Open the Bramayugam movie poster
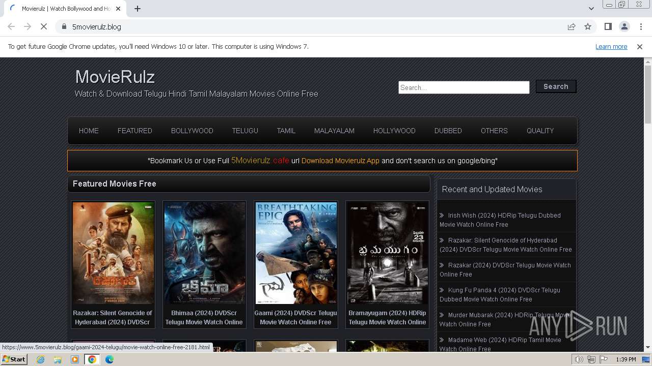The width and height of the screenshot is (652, 366). (x=387, y=253)
